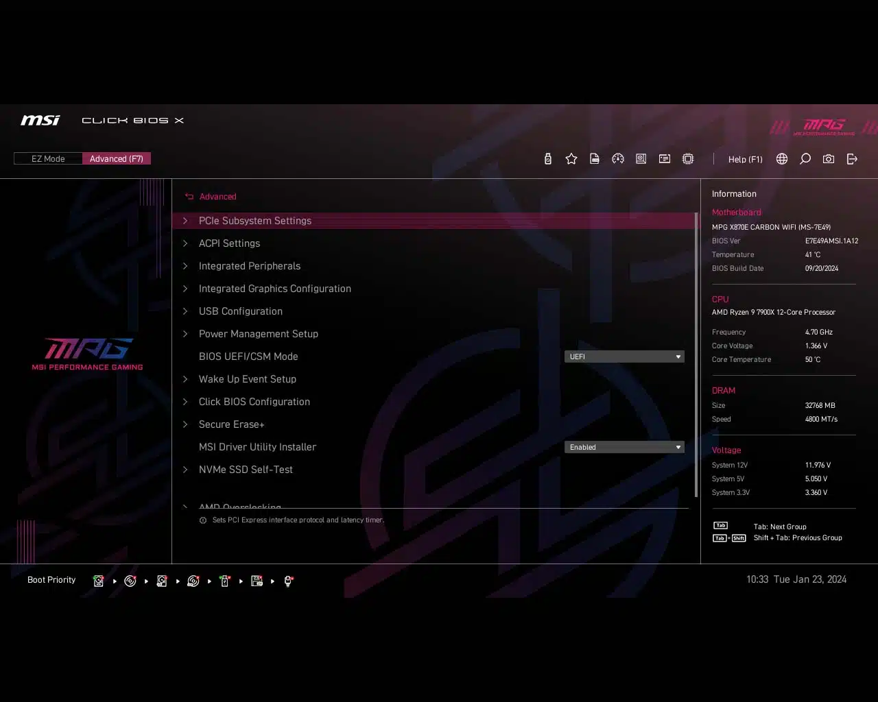Image resolution: width=878 pixels, height=702 pixels.
Task: Open Help (F1)
Action: click(x=746, y=159)
